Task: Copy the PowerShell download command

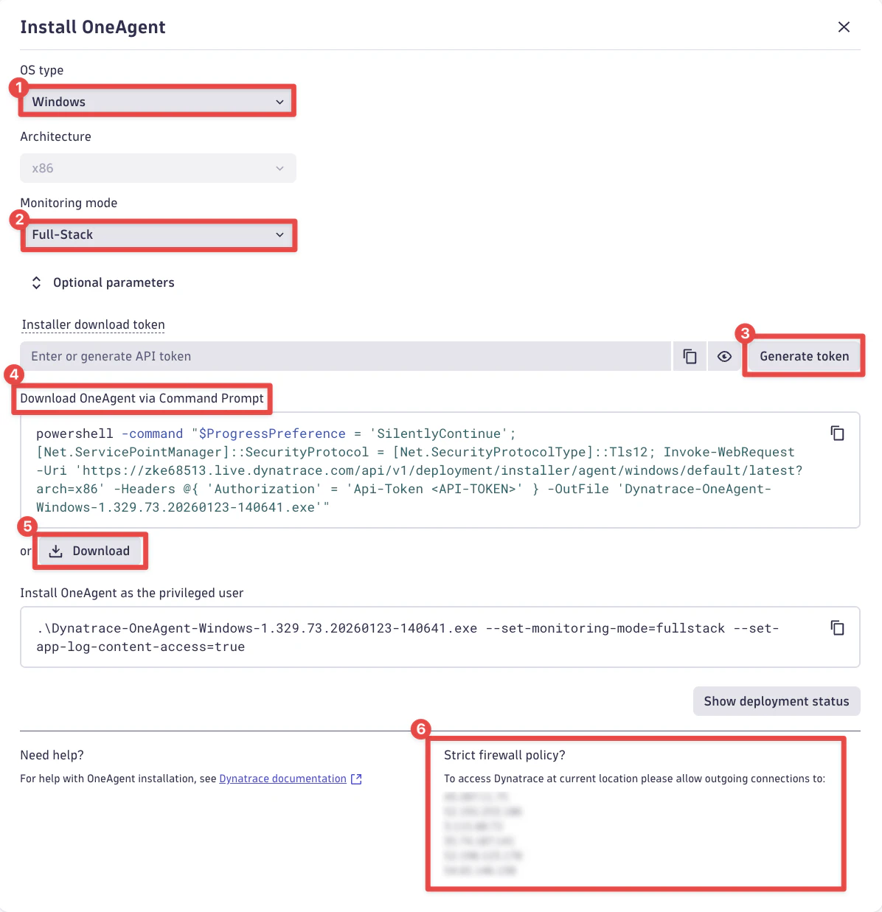Action: (837, 433)
